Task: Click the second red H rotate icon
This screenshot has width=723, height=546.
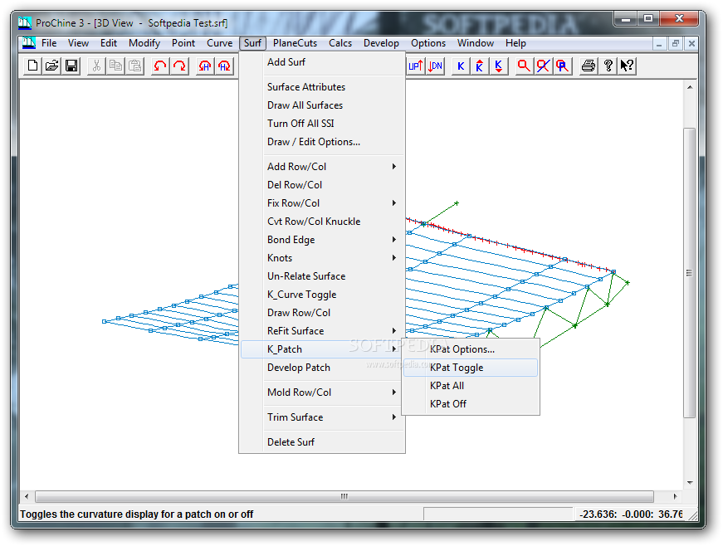Action: pyautogui.click(x=224, y=66)
